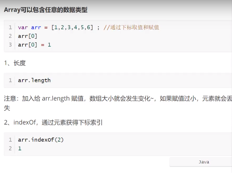Click the result "1" under arr.indexOf(2)
Screen dimensions: 232x173
click(x=20, y=148)
